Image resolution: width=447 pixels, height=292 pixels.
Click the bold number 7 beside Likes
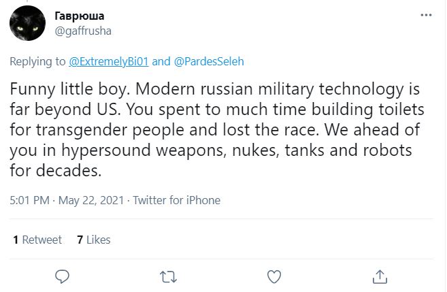80,240
